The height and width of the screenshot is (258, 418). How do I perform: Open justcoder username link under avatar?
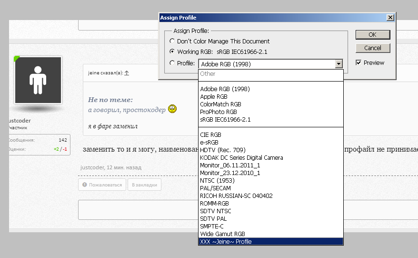[20, 121]
